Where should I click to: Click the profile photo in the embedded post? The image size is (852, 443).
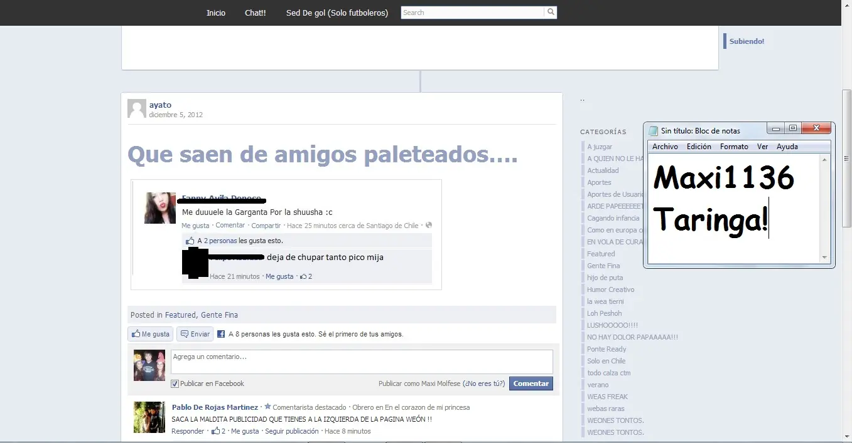pyautogui.click(x=160, y=208)
